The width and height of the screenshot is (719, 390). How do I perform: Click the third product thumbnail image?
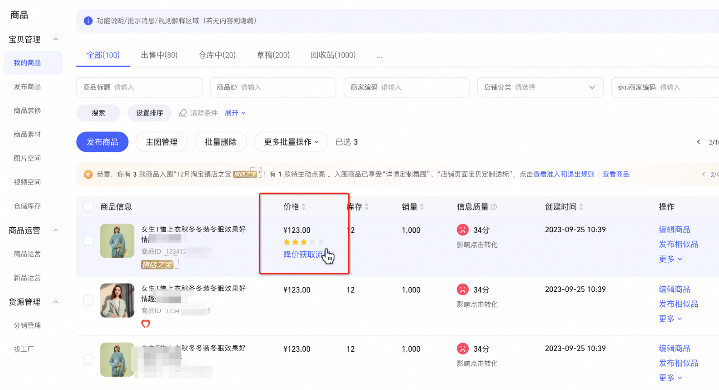[117, 360]
